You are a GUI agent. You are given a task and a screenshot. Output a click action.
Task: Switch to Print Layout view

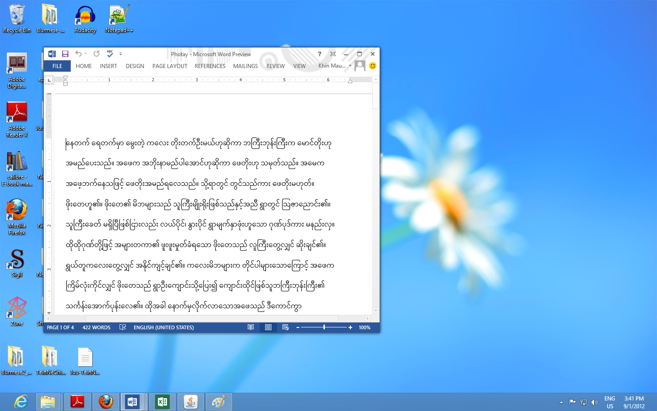(x=268, y=327)
